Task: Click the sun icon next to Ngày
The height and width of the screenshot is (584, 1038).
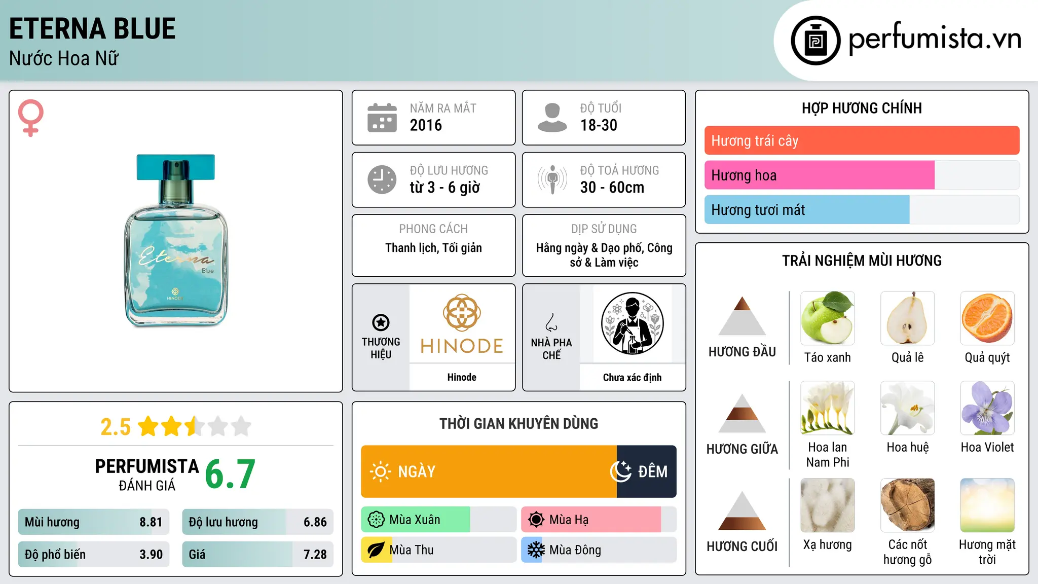Action: click(x=380, y=471)
